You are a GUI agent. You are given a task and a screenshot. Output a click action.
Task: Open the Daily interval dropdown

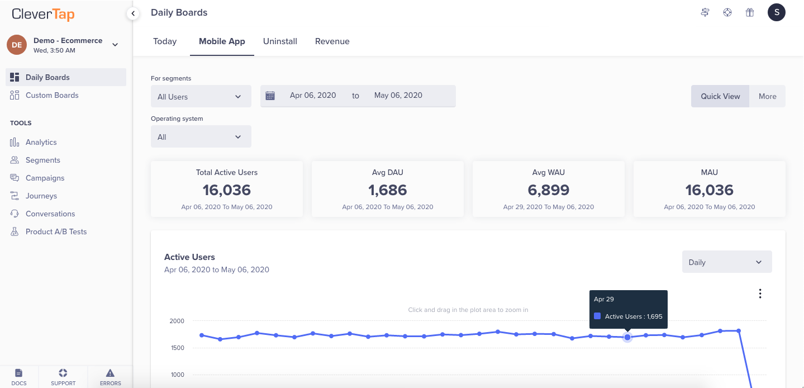click(x=727, y=262)
